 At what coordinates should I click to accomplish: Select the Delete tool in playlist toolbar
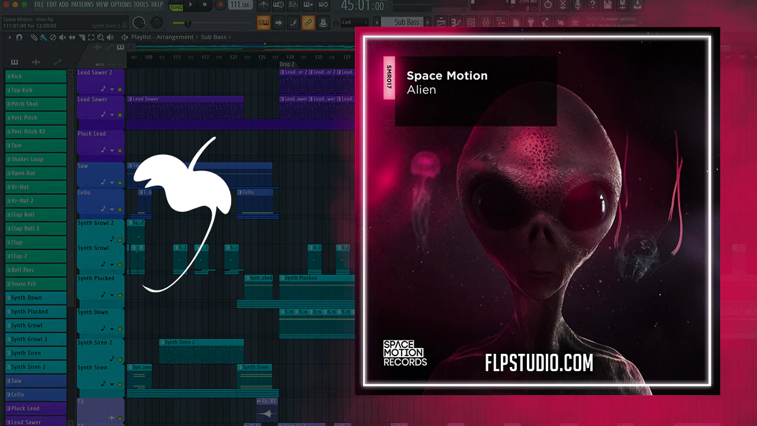(53, 37)
